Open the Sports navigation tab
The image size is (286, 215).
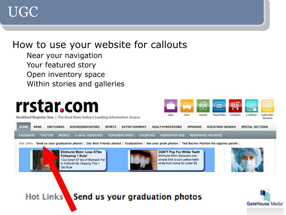111,127
